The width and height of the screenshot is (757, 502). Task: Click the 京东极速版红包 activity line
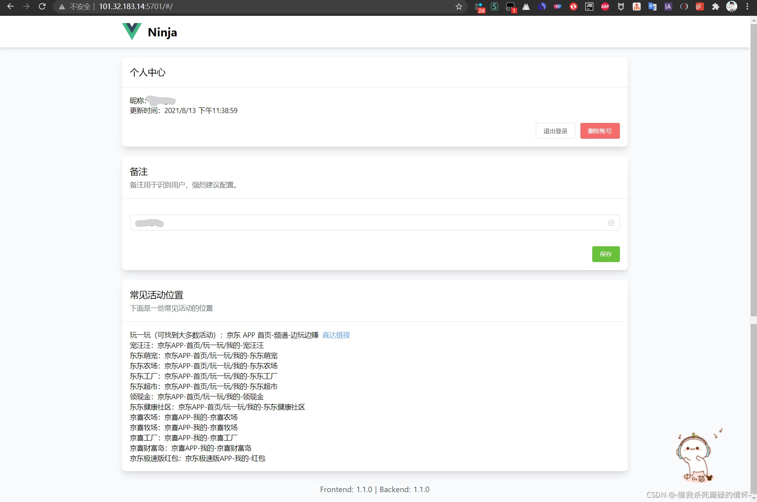198,459
